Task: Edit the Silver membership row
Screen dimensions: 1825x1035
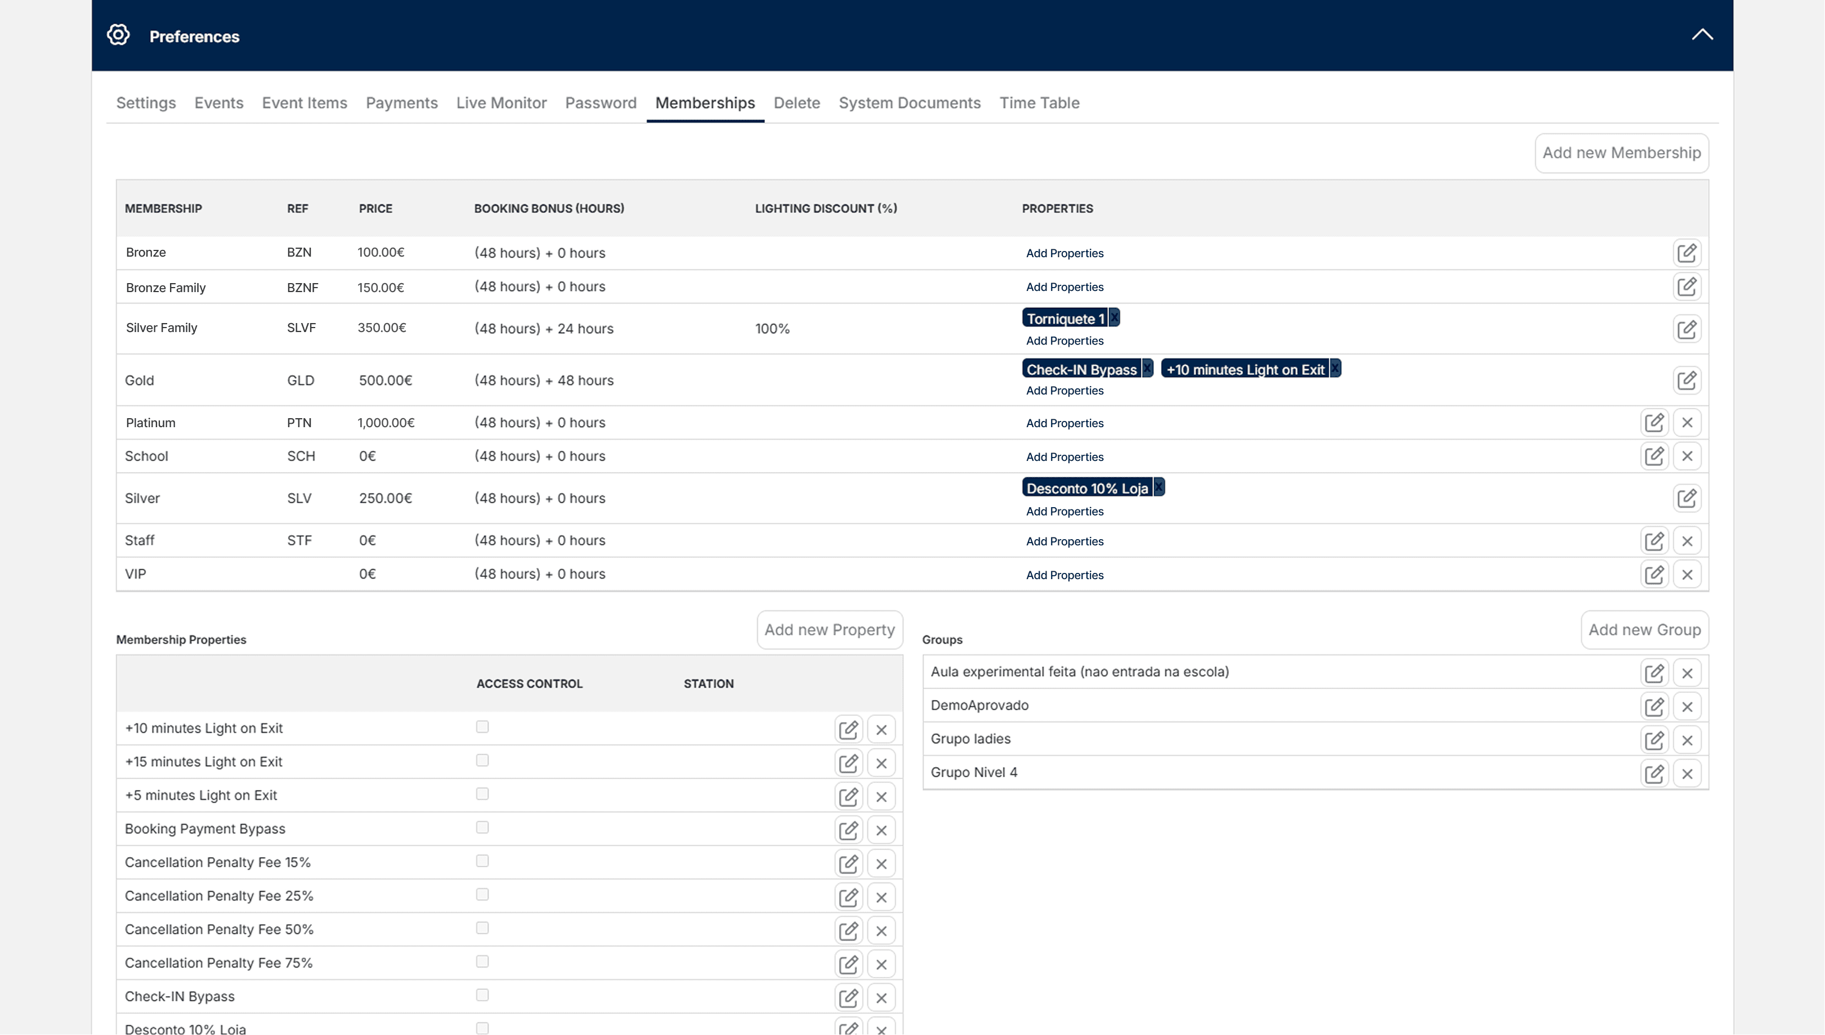Action: [x=1687, y=498]
